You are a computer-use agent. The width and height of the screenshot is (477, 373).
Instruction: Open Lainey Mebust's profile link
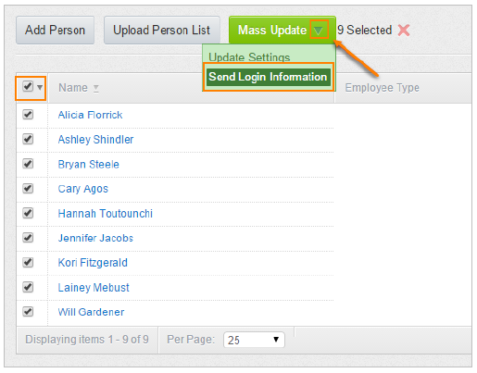[x=94, y=288]
